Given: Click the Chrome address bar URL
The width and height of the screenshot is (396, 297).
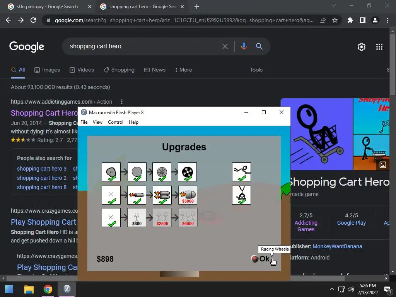Looking at the screenshot, I should pyautogui.click(x=184, y=20).
